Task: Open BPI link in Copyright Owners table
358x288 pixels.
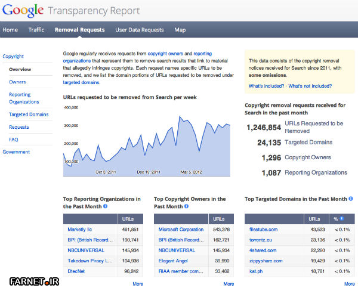Action: pyautogui.click(x=181, y=240)
